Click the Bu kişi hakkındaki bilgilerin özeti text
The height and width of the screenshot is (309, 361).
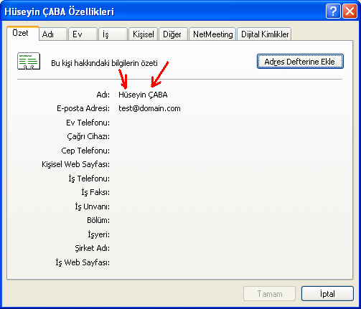104,63
